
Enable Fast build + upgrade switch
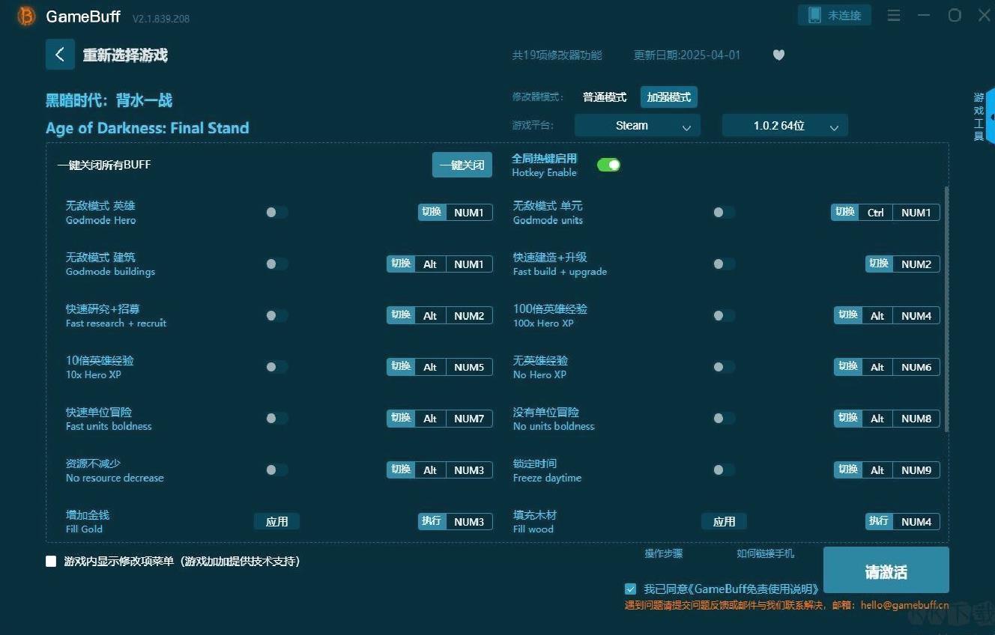click(724, 264)
